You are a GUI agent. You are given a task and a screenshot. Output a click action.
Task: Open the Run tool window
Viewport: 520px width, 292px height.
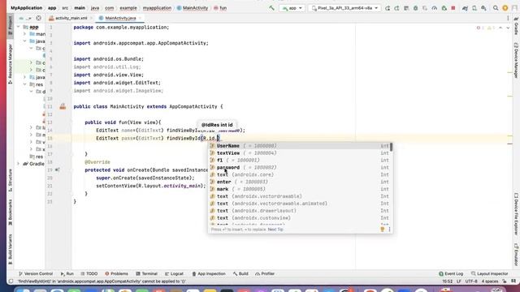67,274
